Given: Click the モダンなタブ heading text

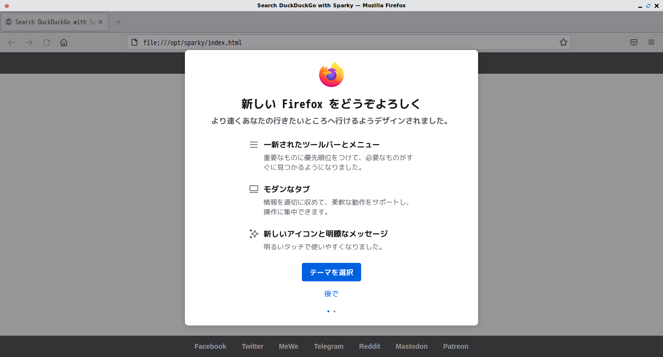Looking at the screenshot, I should [286, 189].
